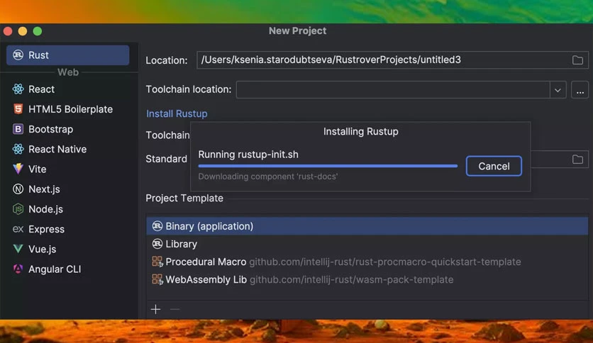Click the React atom icon
593x343 pixels.
(x=18, y=89)
